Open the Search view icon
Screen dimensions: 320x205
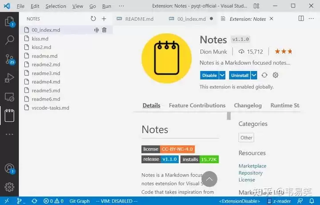tap(9, 40)
